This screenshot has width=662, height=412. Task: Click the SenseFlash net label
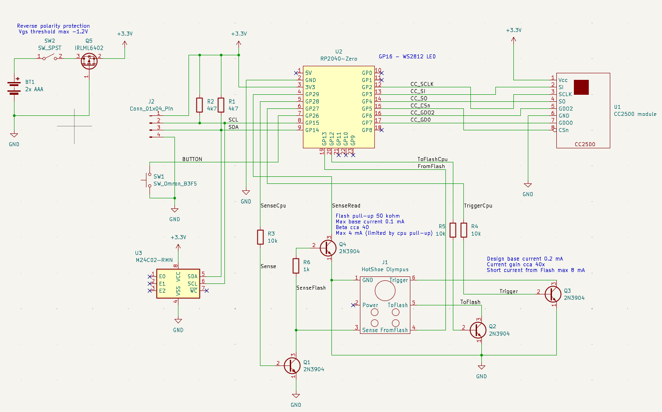pos(311,288)
